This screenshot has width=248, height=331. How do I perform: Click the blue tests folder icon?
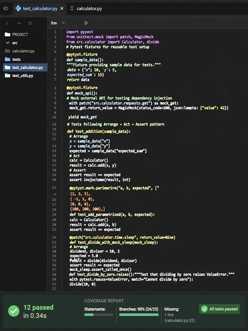(x=7, y=59)
